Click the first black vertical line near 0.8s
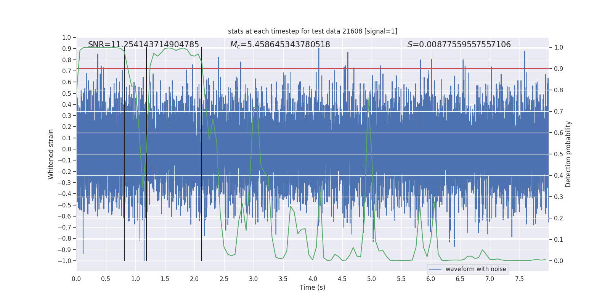Screen dimensions: 610x305 (124, 154)
